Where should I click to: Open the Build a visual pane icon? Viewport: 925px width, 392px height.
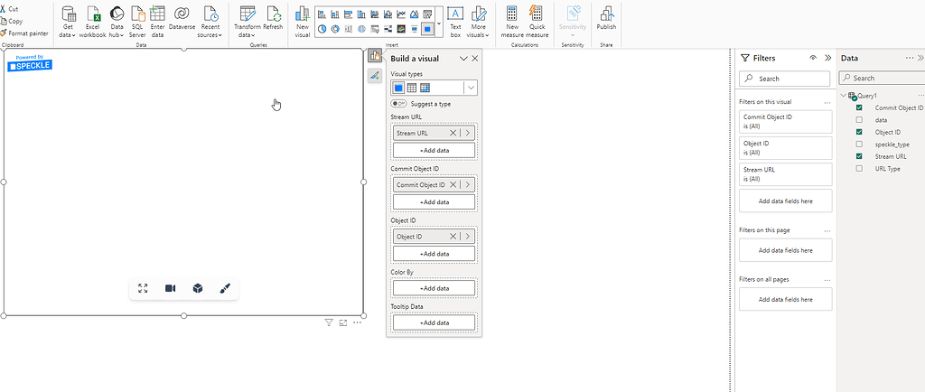click(375, 56)
